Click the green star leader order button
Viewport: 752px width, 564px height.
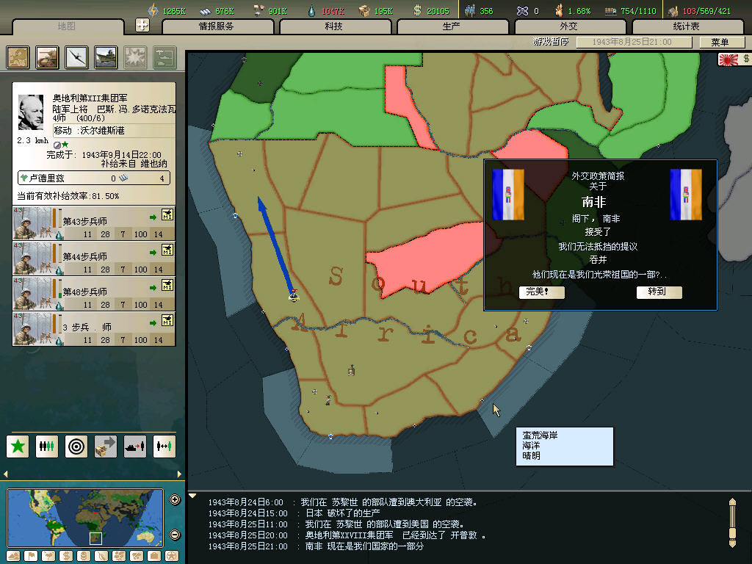(18, 446)
